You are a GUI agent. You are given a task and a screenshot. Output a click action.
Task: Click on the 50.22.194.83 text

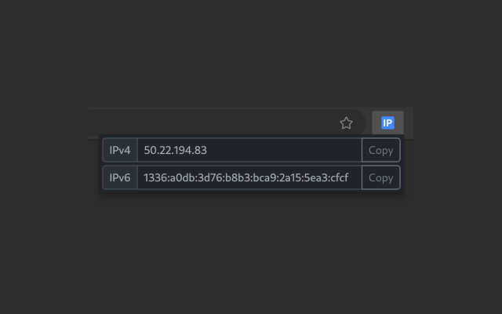176,150
